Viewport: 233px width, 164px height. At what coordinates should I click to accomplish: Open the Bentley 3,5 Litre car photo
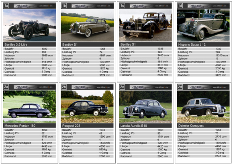click(29, 25)
